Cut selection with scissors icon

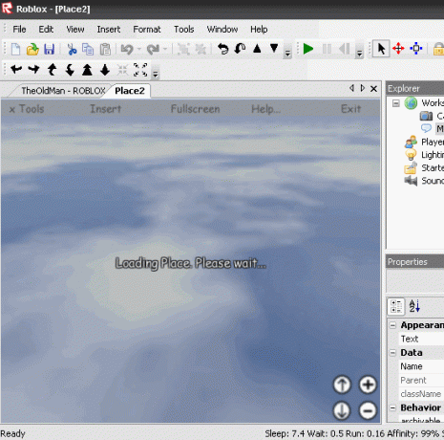72,50
